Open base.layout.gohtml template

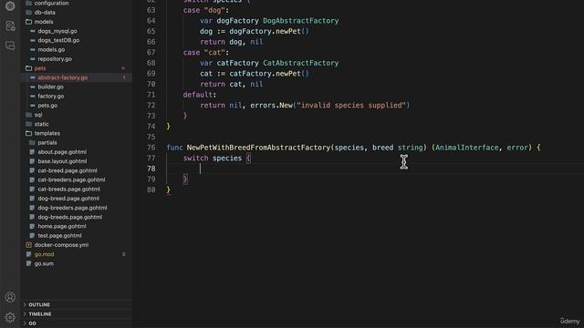click(x=62, y=161)
